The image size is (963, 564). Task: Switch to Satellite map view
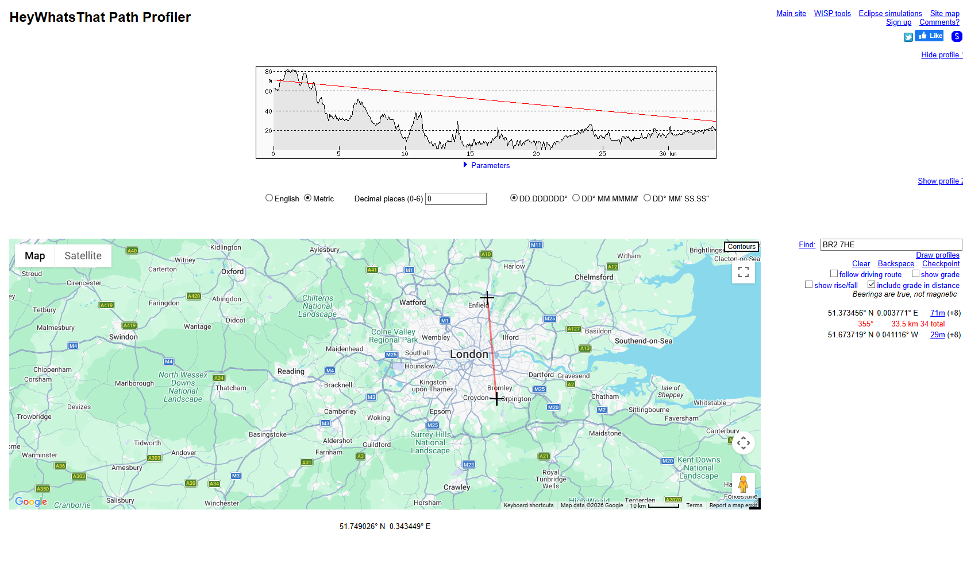click(83, 256)
